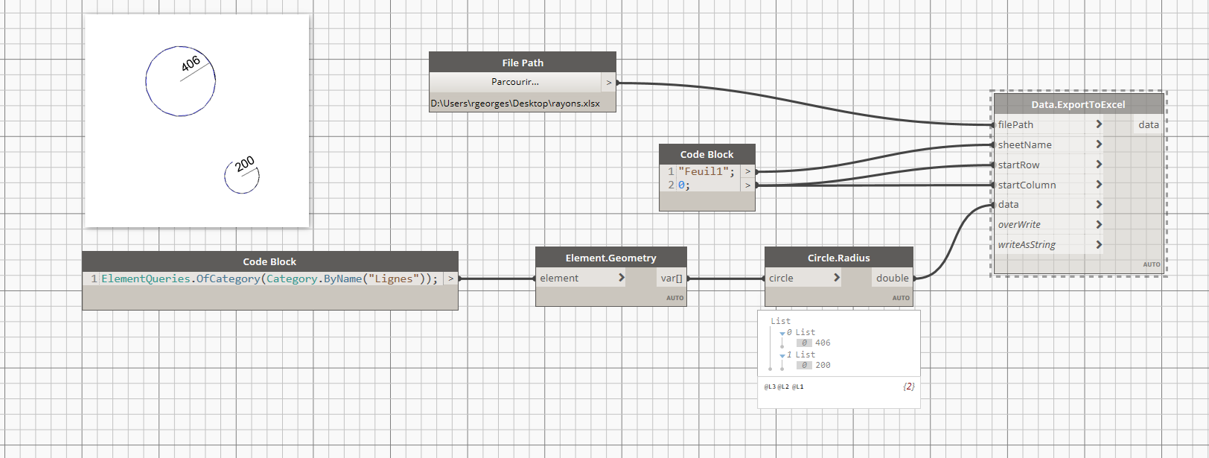Click the Parcourir... browse button
Image resolution: width=1209 pixels, height=458 pixels.
point(515,82)
